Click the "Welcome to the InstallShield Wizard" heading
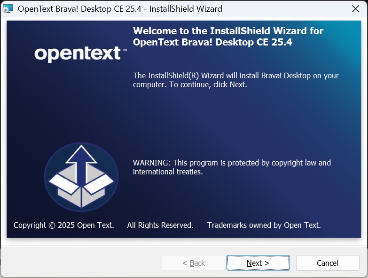368x278 pixels. click(228, 31)
